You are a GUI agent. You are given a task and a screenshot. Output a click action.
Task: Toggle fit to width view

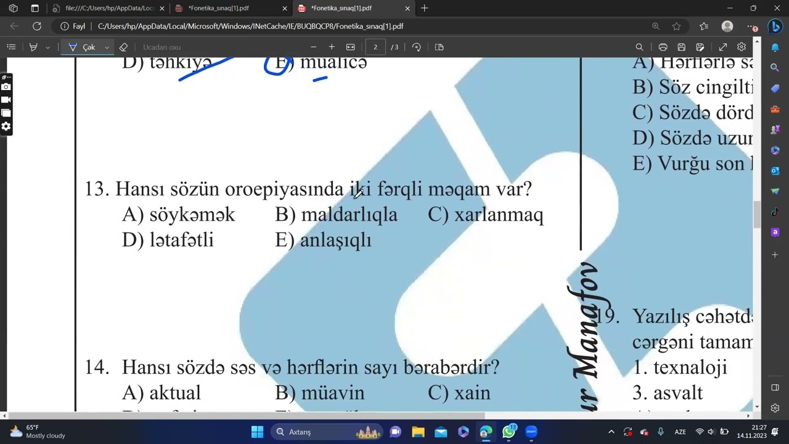[351, 47]
